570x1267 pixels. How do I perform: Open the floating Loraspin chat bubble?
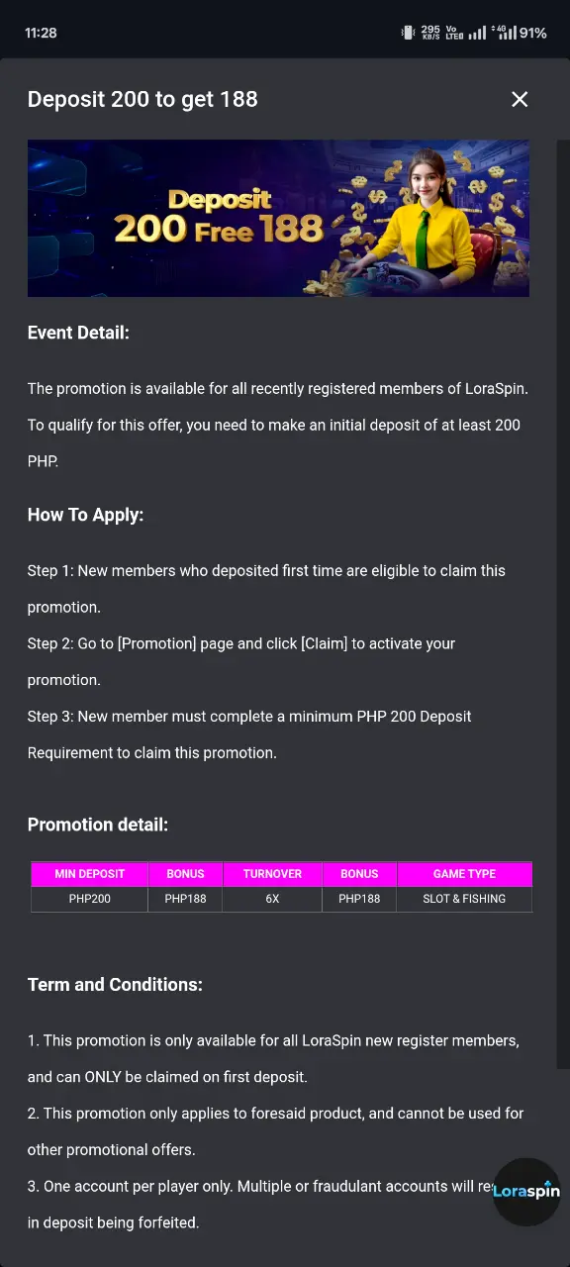coord(526,1192)
